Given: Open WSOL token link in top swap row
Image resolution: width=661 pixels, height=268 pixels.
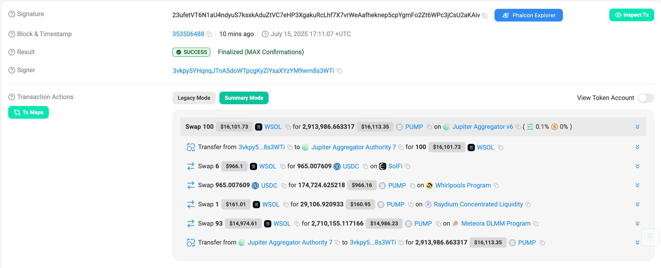Looking at the screenshot, I should [273, 127].
